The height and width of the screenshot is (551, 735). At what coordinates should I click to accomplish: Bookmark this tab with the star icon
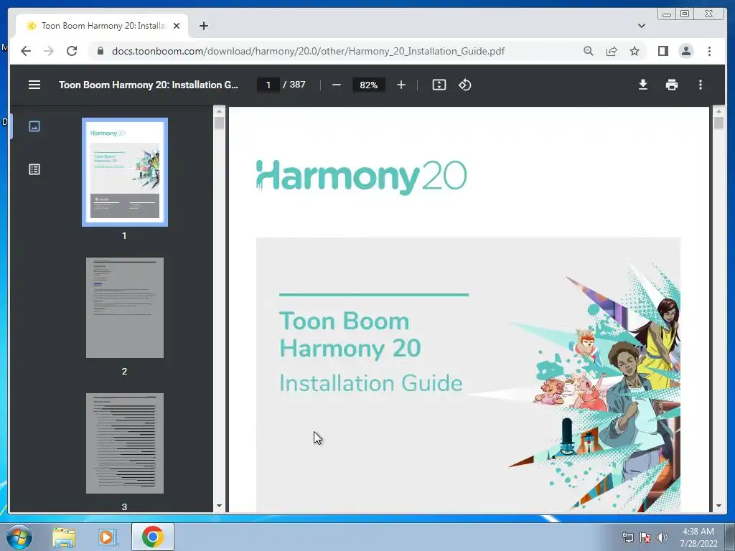(635, 51)
